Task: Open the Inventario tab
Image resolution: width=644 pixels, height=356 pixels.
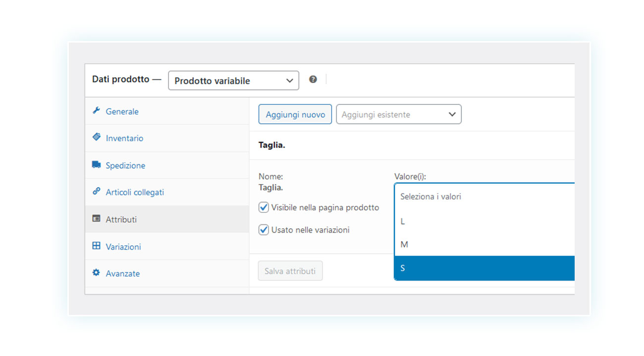Action: click(x=167, y=138)
